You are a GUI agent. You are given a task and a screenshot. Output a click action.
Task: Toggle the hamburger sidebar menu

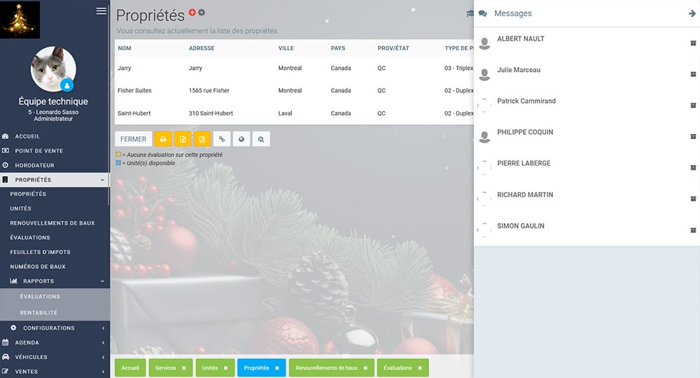coord(101,10)
